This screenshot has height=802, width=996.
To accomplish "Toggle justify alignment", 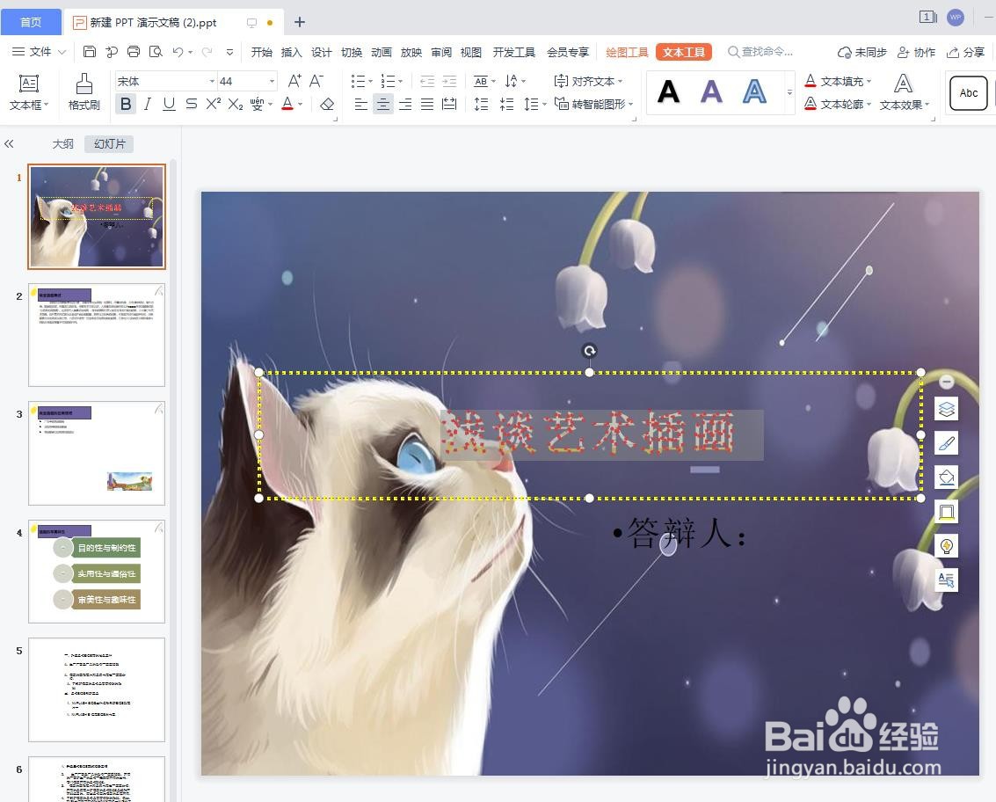I will (427, 105).
